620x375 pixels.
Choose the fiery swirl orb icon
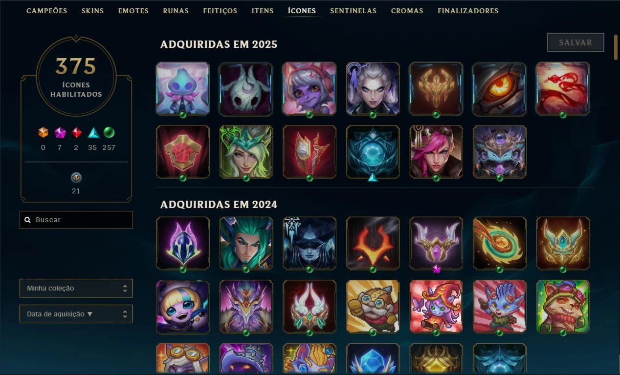click(x=499, y=243)
